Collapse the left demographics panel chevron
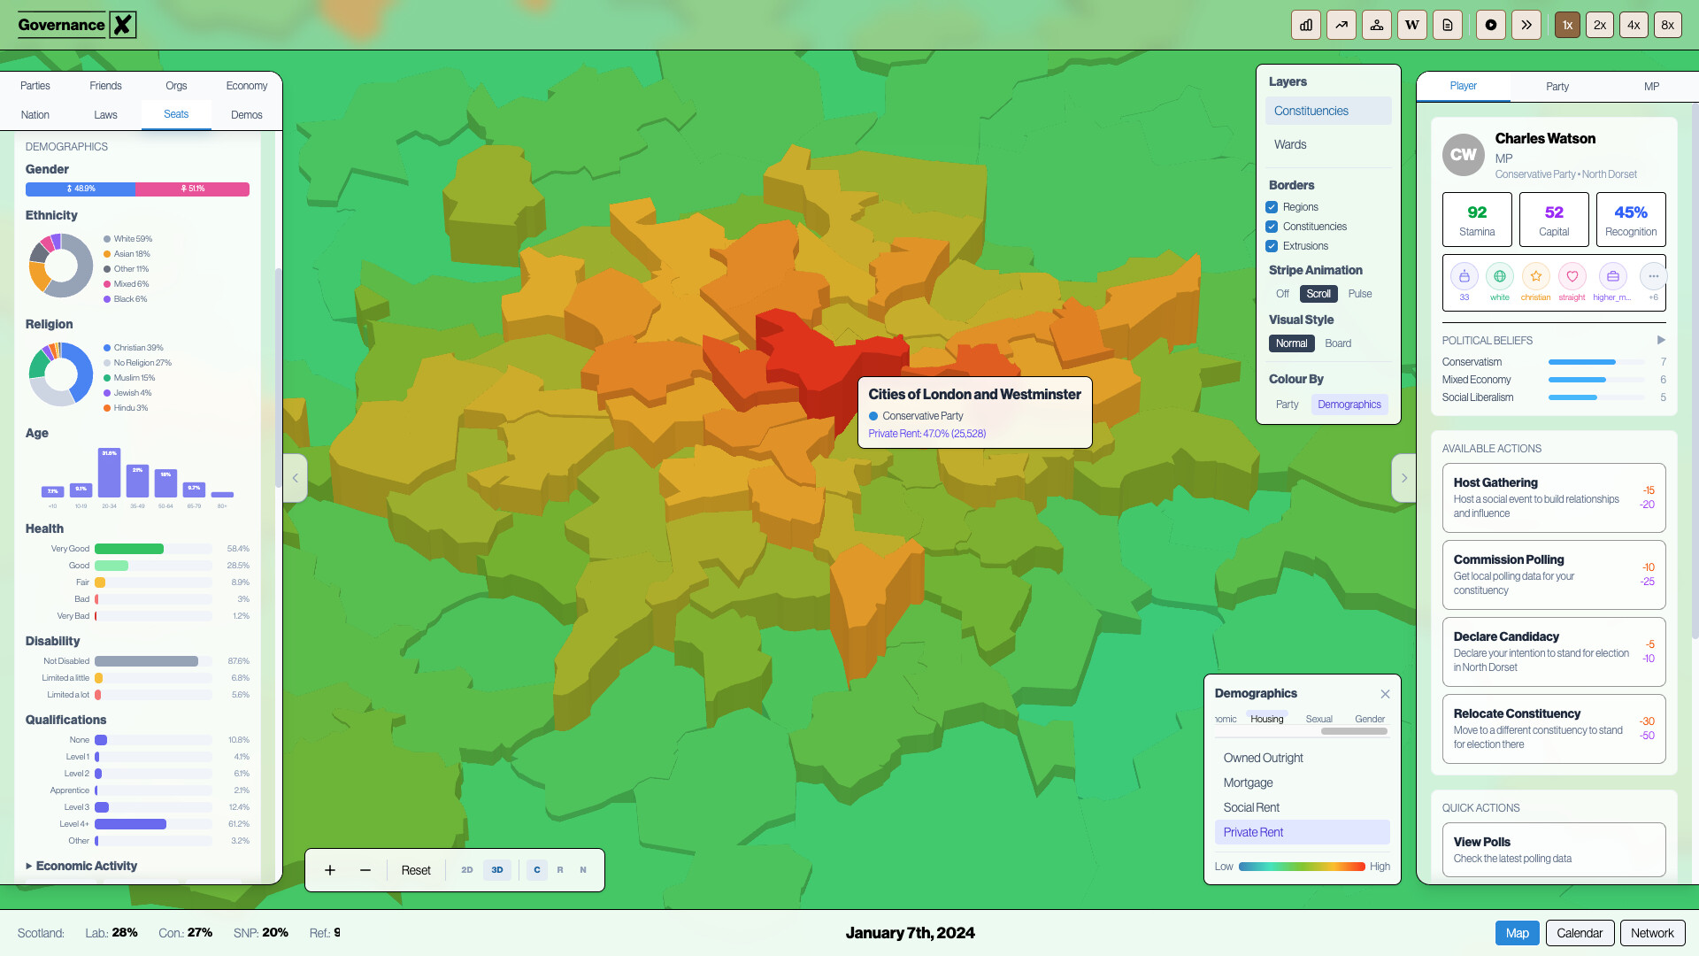 tap(295, 478)
